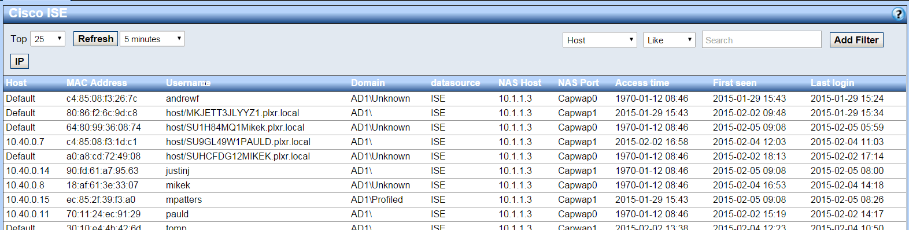The image size is (909, 230).
Task: Select MAC address 64:80:99:36:08:74
Action: point(104,127)
